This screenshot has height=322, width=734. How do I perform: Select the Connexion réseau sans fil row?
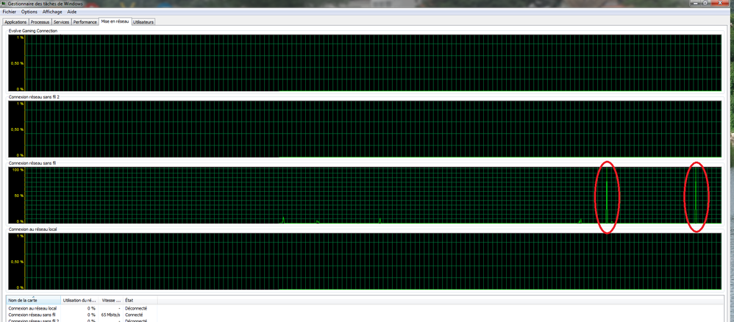click(82, 315)
